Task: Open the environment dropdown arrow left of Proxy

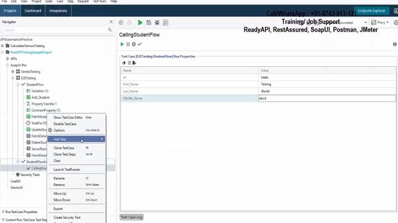Action: pos(366,22)
